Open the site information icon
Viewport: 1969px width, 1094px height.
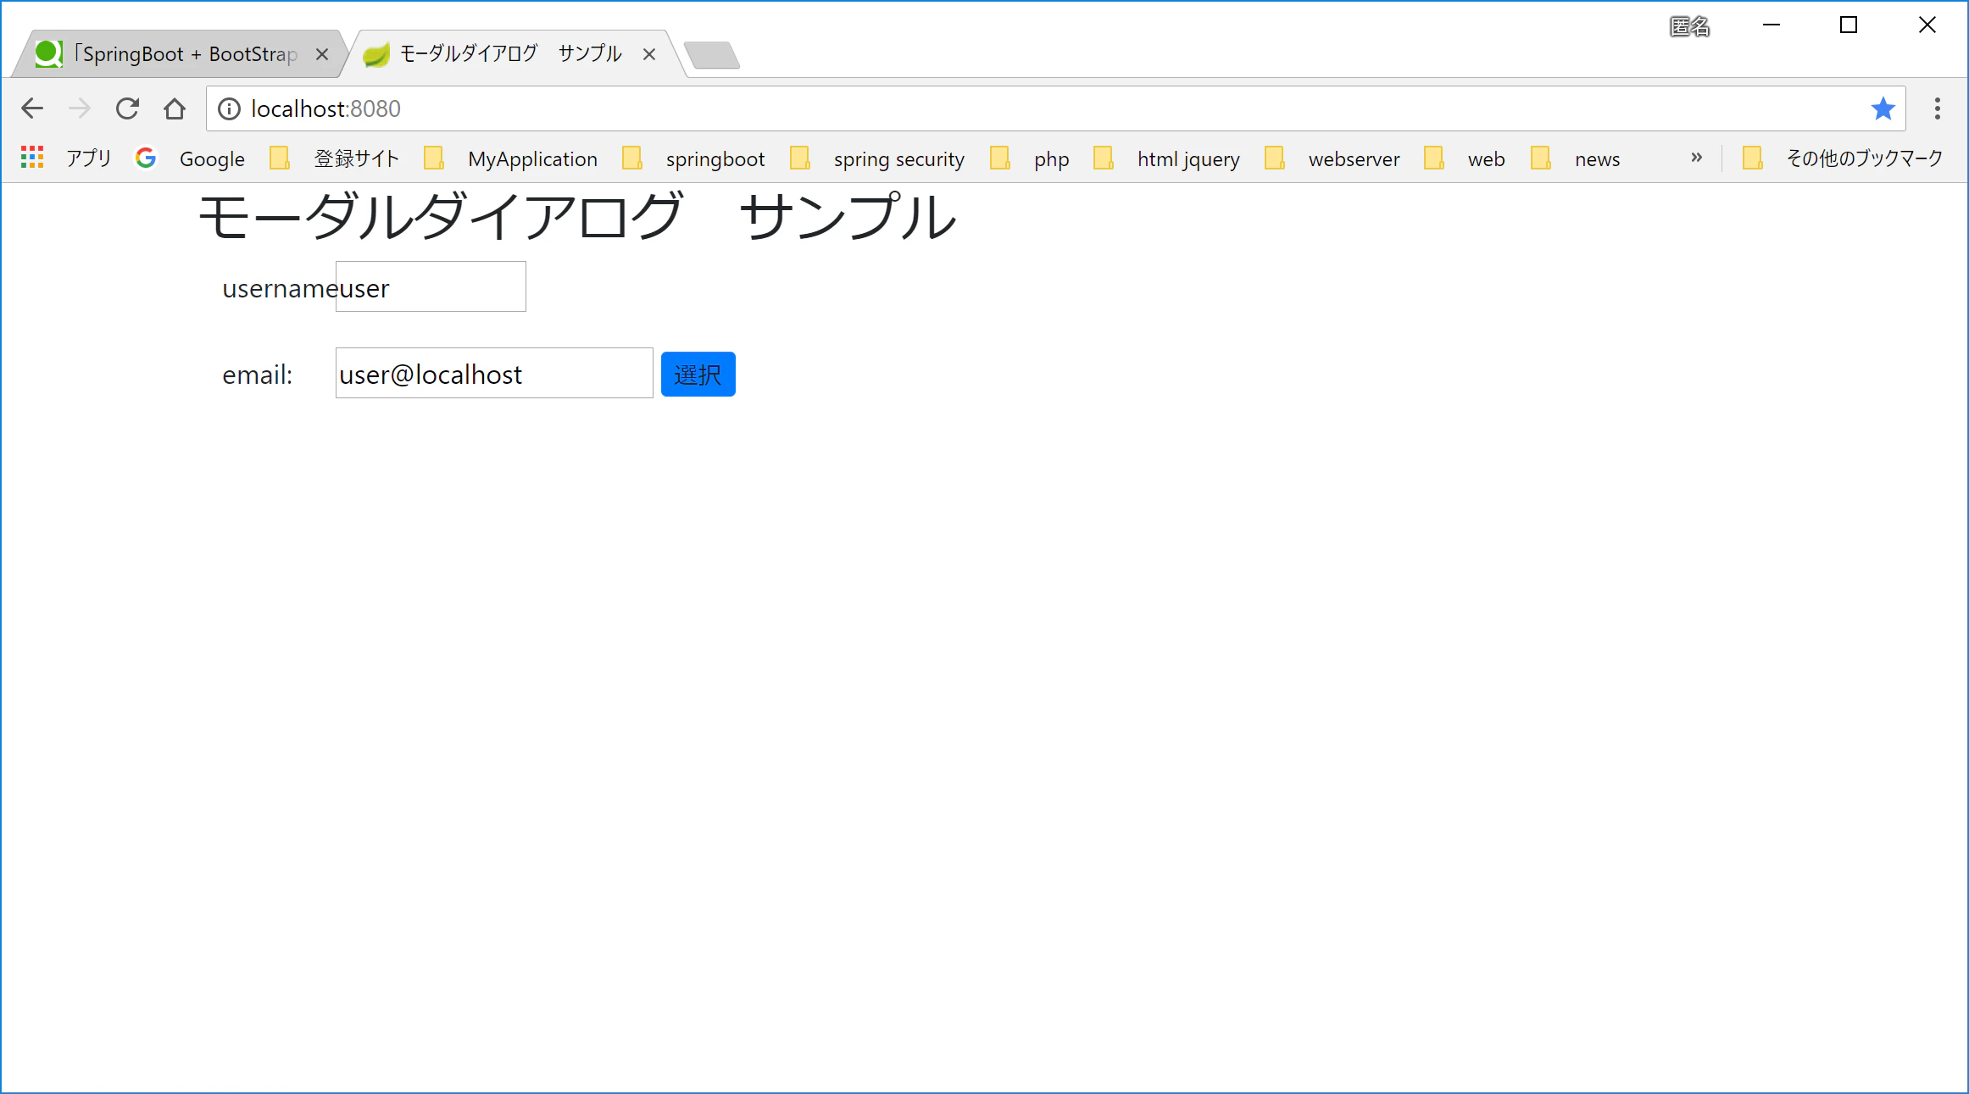pos(229,108)
